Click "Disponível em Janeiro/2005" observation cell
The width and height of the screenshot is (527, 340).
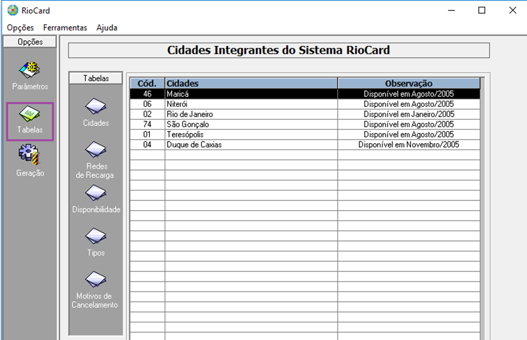coord(409,114)
